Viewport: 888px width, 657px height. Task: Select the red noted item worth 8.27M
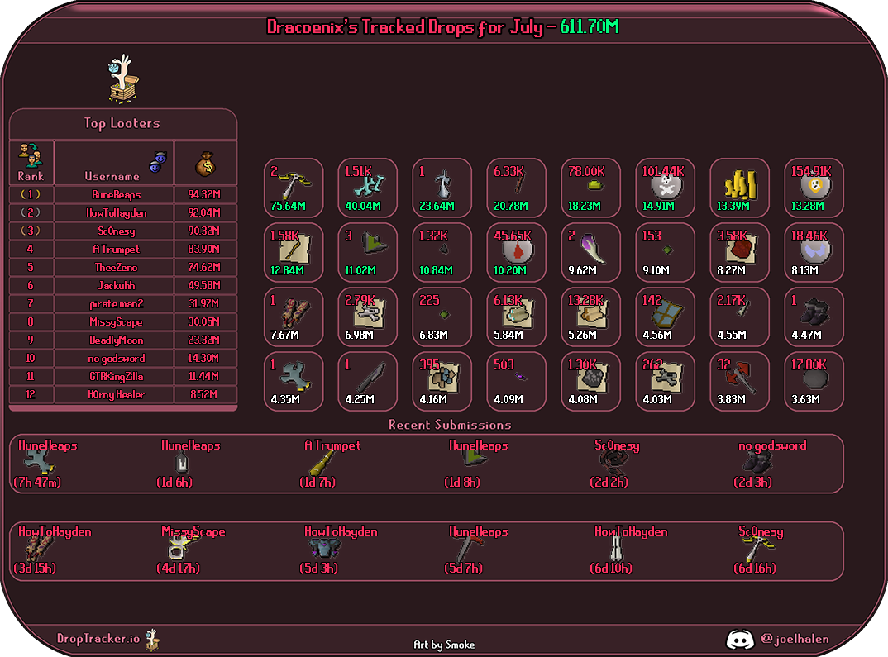click(740, 252)
